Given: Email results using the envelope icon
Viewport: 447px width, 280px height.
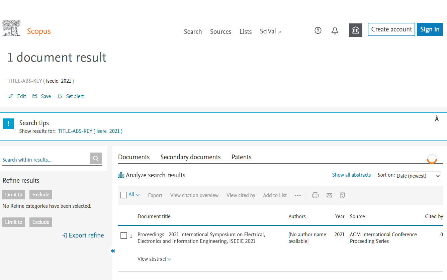Looking at the screenshot, I should [329, 195].
